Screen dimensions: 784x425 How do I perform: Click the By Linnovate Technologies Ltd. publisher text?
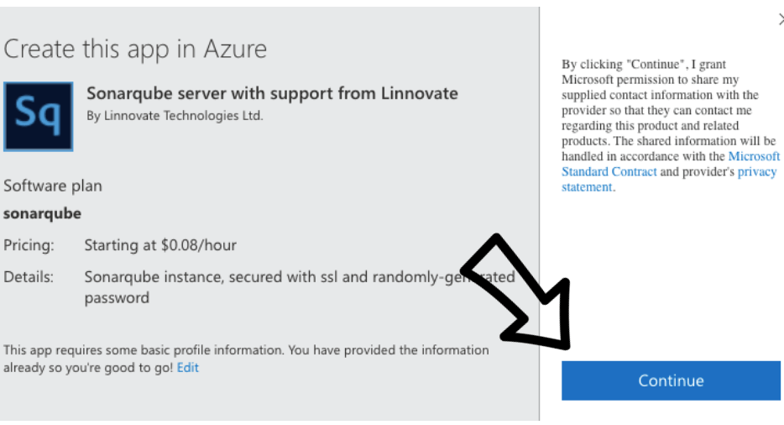click(175, 116)
